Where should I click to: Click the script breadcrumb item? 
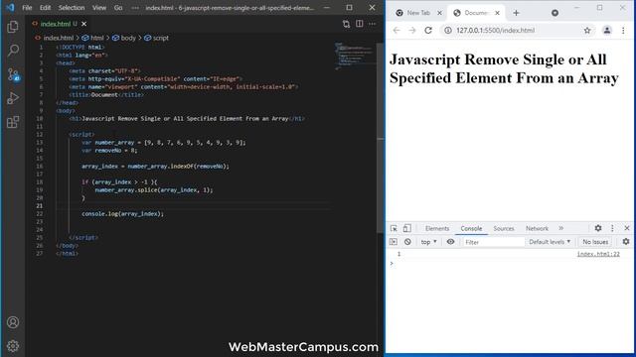161,38
